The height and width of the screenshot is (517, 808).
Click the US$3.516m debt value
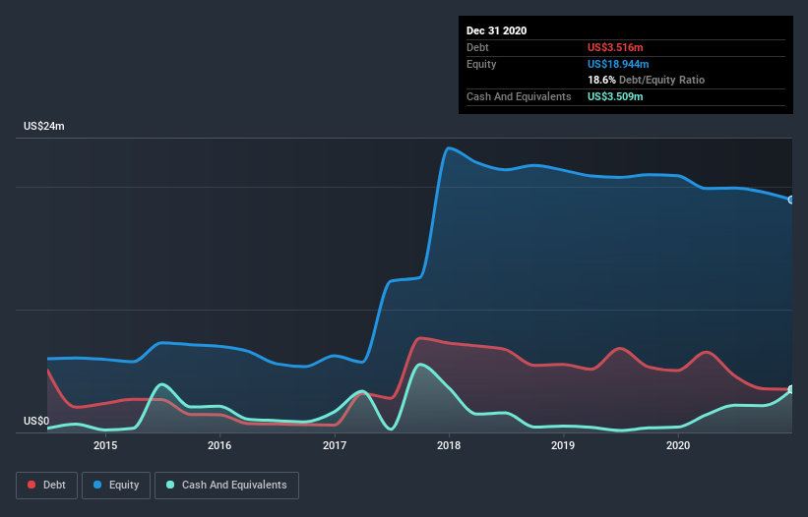coord(615,47)
